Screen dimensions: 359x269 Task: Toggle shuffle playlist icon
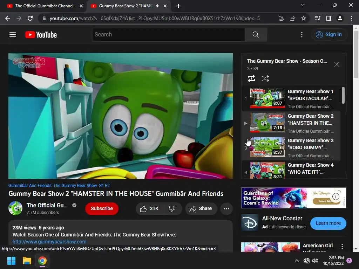click(265, 78)
